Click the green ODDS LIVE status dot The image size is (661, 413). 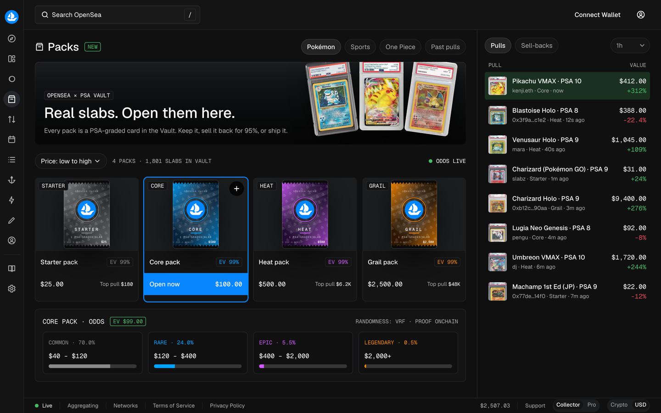coord(431,161)
